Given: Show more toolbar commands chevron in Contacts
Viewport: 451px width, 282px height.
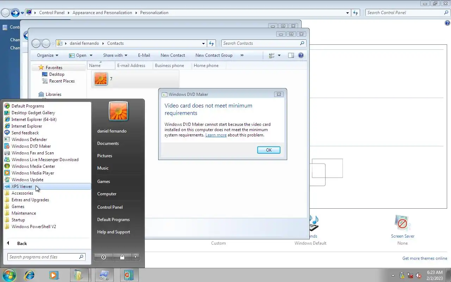Looking at the screenshot, I should (x=242, y=55).
